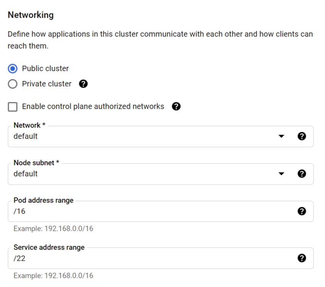Expand the Node subnet dropdown arrow
The height and width of the screenshot is (287, 325).
coord(281,174)
